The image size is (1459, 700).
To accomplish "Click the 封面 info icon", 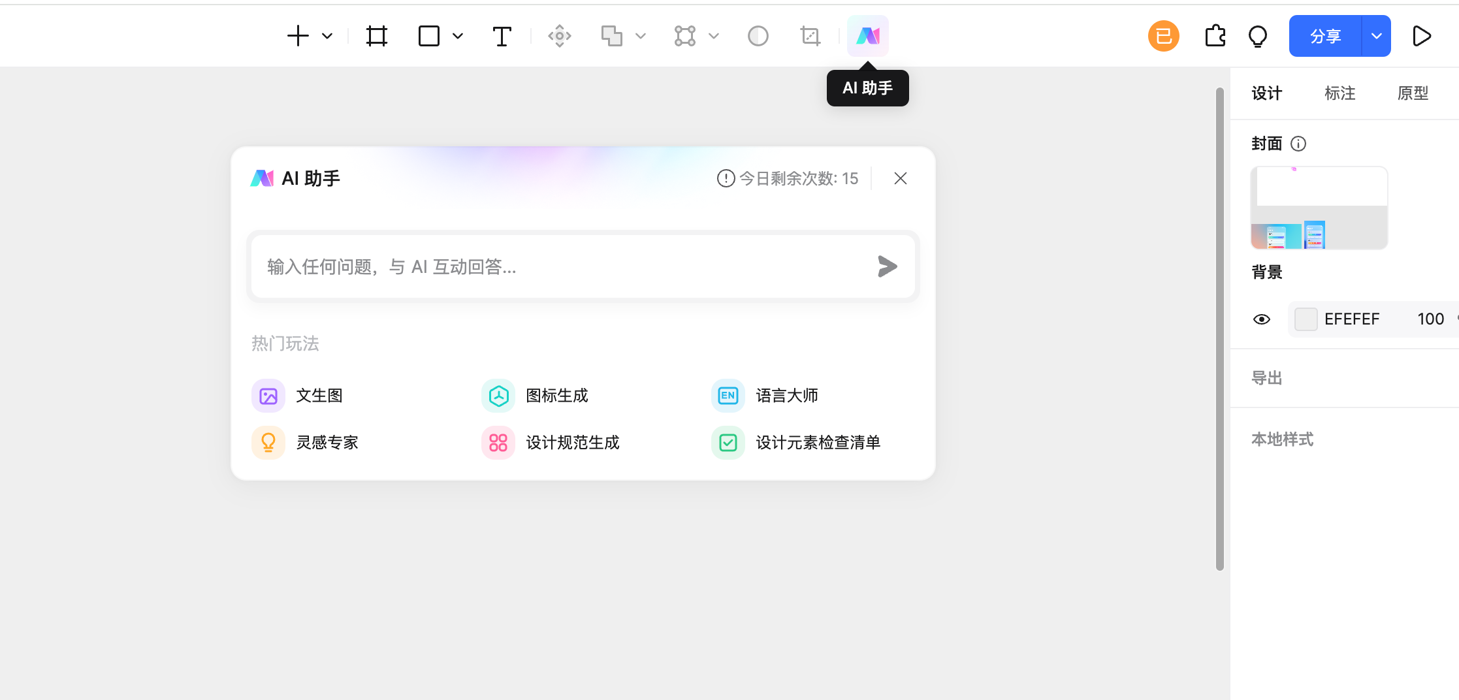I will [1299, 144].
